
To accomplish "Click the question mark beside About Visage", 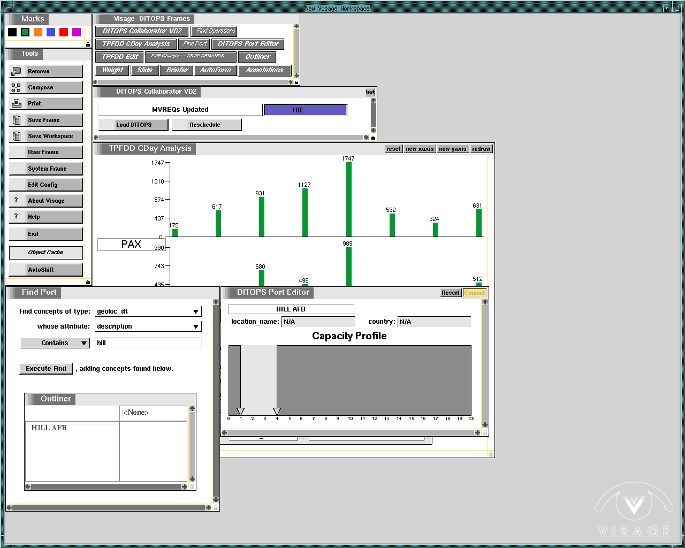I will pyautogui.click(x=16, y=200).
